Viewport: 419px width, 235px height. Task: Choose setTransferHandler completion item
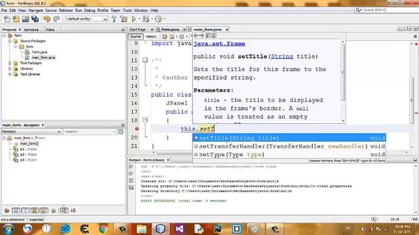pyautogui.click(x=289, y=146)
